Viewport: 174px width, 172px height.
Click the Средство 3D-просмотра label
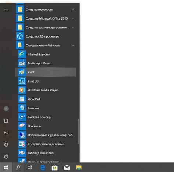tap(43, 36)
